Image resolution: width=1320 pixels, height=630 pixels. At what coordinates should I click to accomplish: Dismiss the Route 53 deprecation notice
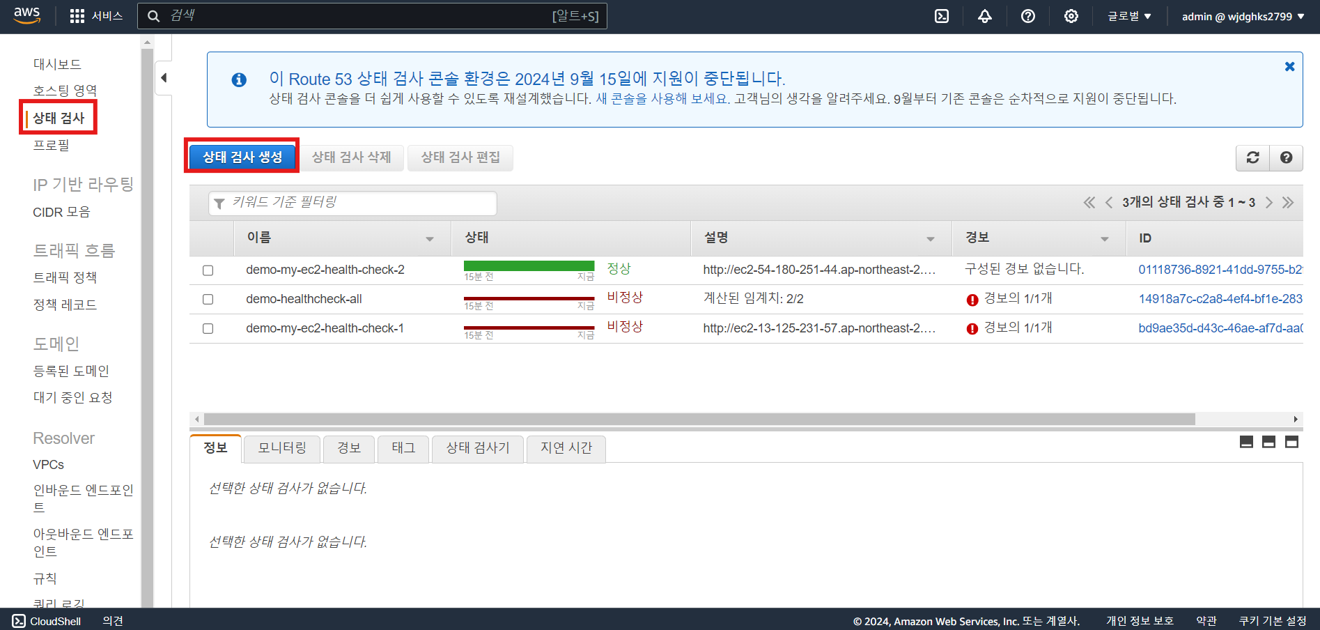pyautogui.click(x=1289, y=66)
